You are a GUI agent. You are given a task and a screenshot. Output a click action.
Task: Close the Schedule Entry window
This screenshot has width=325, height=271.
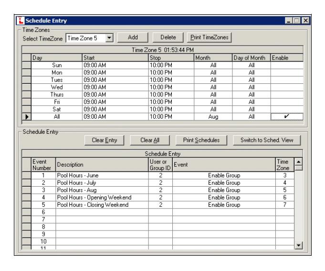[305, 20]
